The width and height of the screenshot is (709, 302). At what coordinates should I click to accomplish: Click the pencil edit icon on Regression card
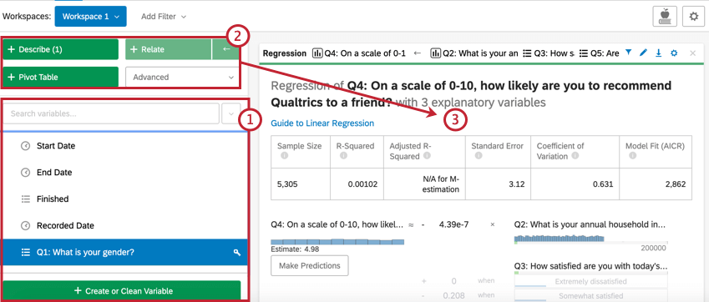tap(643, 53)
